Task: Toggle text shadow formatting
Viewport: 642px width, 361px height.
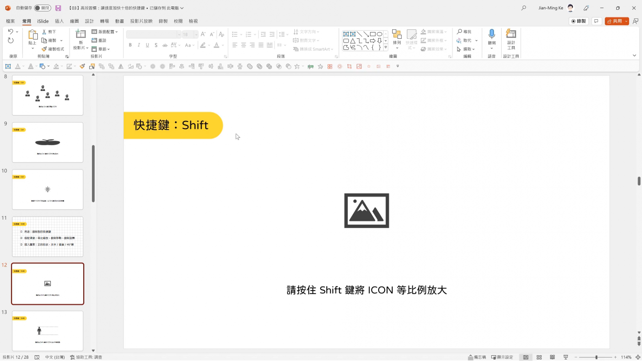Action: 156,45
